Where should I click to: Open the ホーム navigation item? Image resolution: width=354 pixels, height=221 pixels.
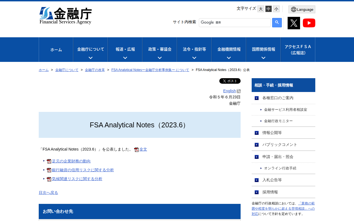point(56,50)
